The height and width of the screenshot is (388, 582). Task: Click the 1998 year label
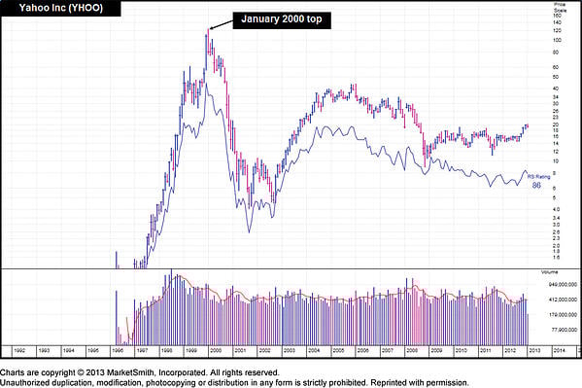[167, 351]
